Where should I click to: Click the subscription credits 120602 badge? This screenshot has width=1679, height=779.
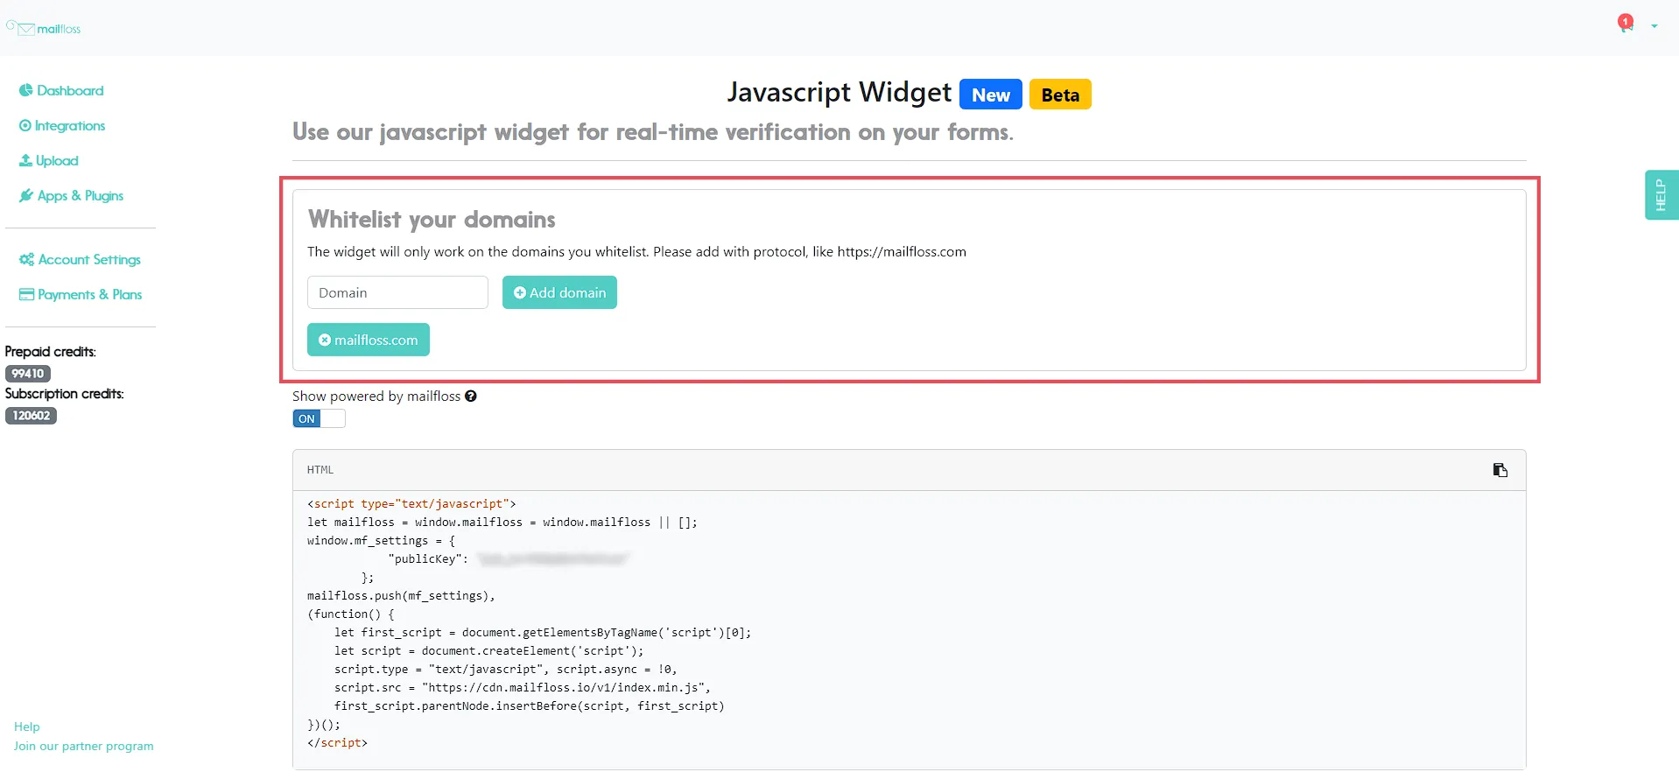tap(31, 416)
